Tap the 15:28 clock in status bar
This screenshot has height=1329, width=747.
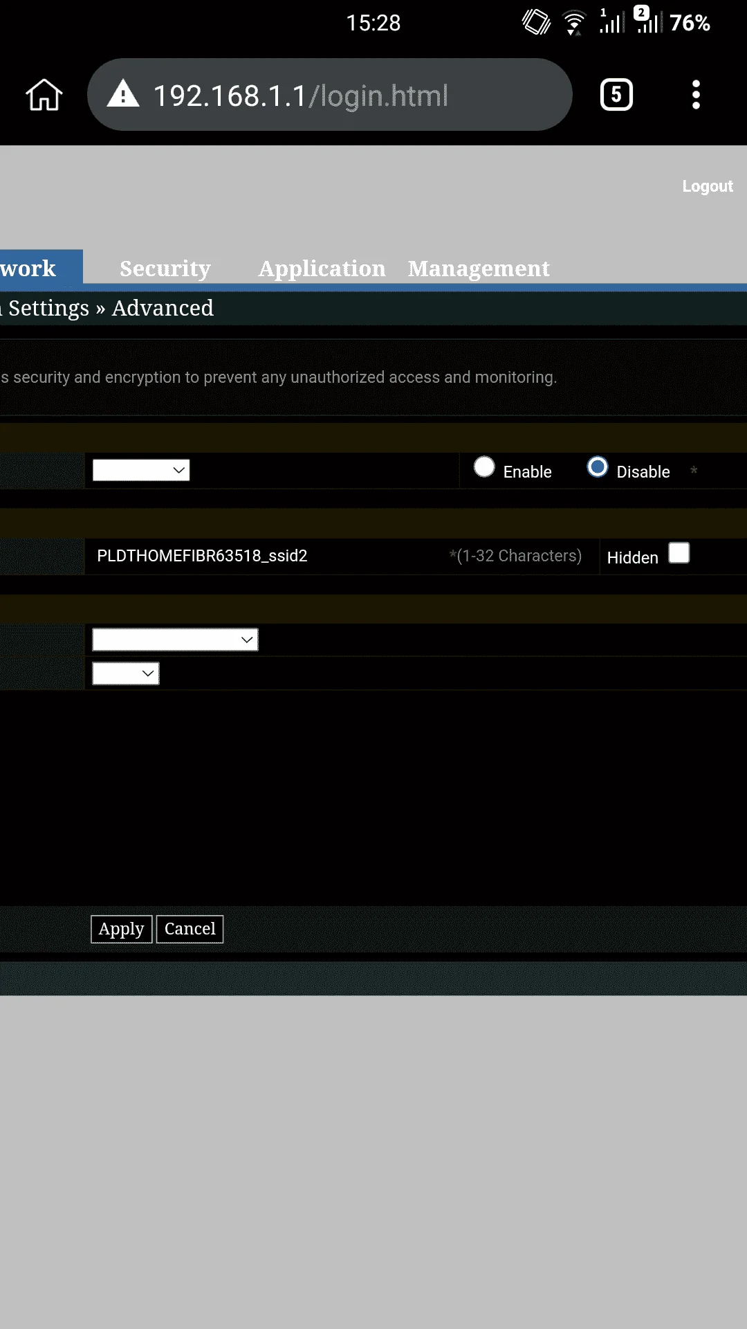click(x=373, y=23)
